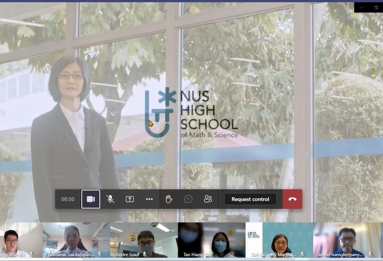
Task: Click the Andre Jusuf name label
Action: tap(127, 255)
